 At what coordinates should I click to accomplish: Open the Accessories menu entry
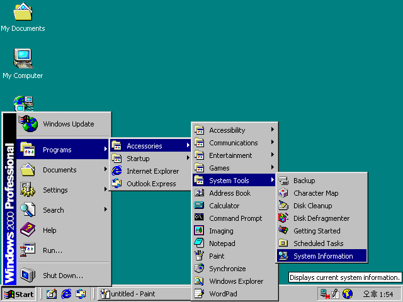click(150, 145)
